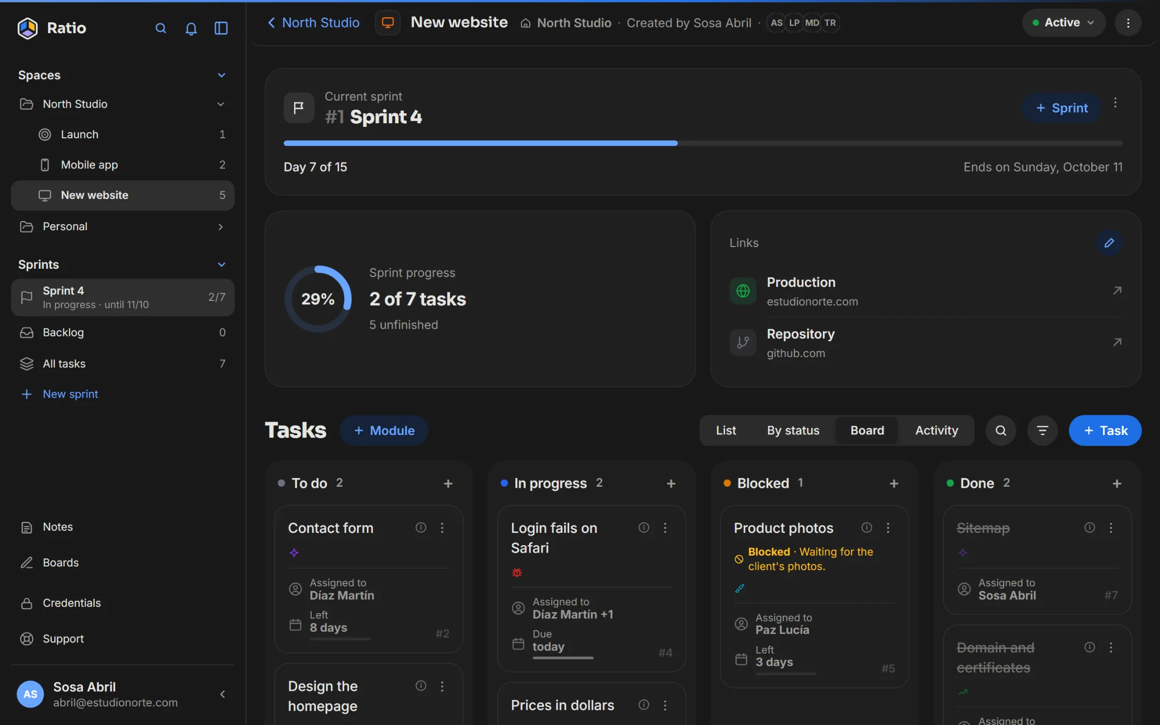Add a card to the Blocked column

pos(894,483)
